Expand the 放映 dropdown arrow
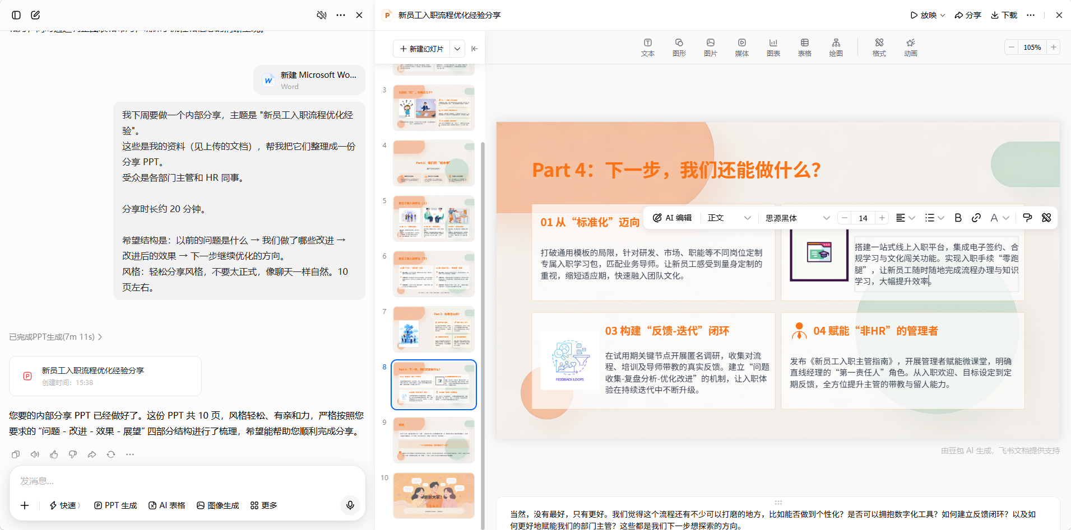Image resolution: width=1071 pixels, height=530 pixels. [x=943, y=15]
